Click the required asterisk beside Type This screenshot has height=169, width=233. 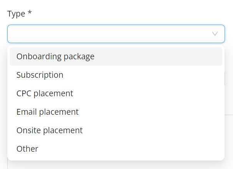tap(30, 13)
